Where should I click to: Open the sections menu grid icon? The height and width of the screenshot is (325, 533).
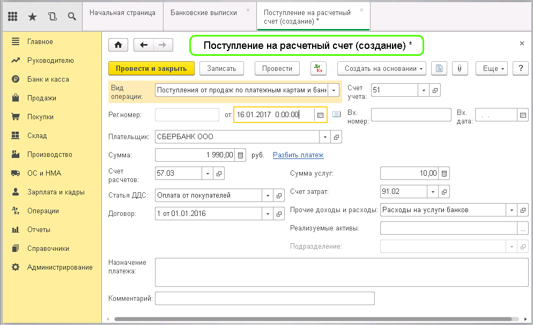(13, 16)
